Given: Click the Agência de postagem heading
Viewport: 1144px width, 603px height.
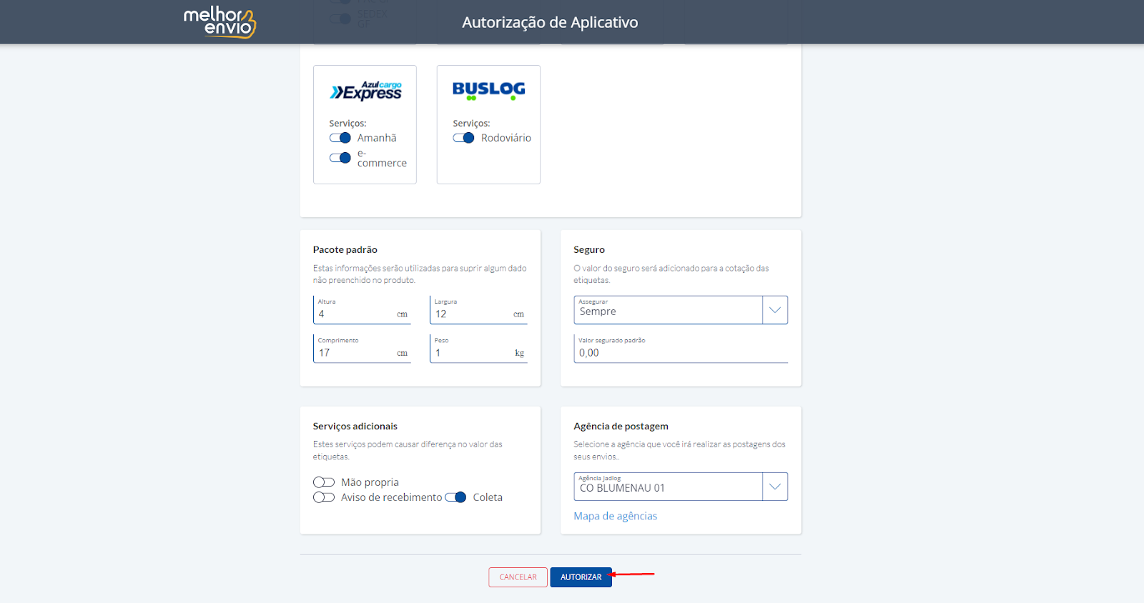Looking at the screenshot, I should [621, 426].
